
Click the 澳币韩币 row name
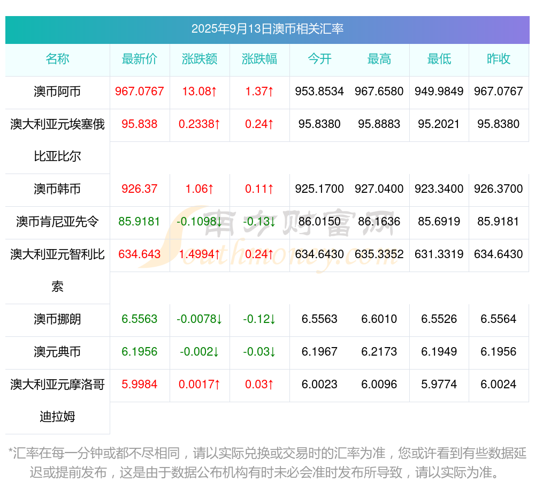tap(57, 189)
